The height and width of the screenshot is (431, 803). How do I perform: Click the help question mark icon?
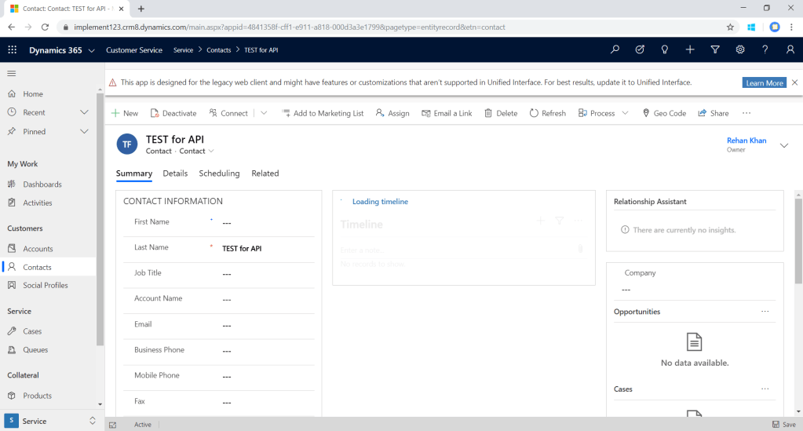(x=765, y=49)
